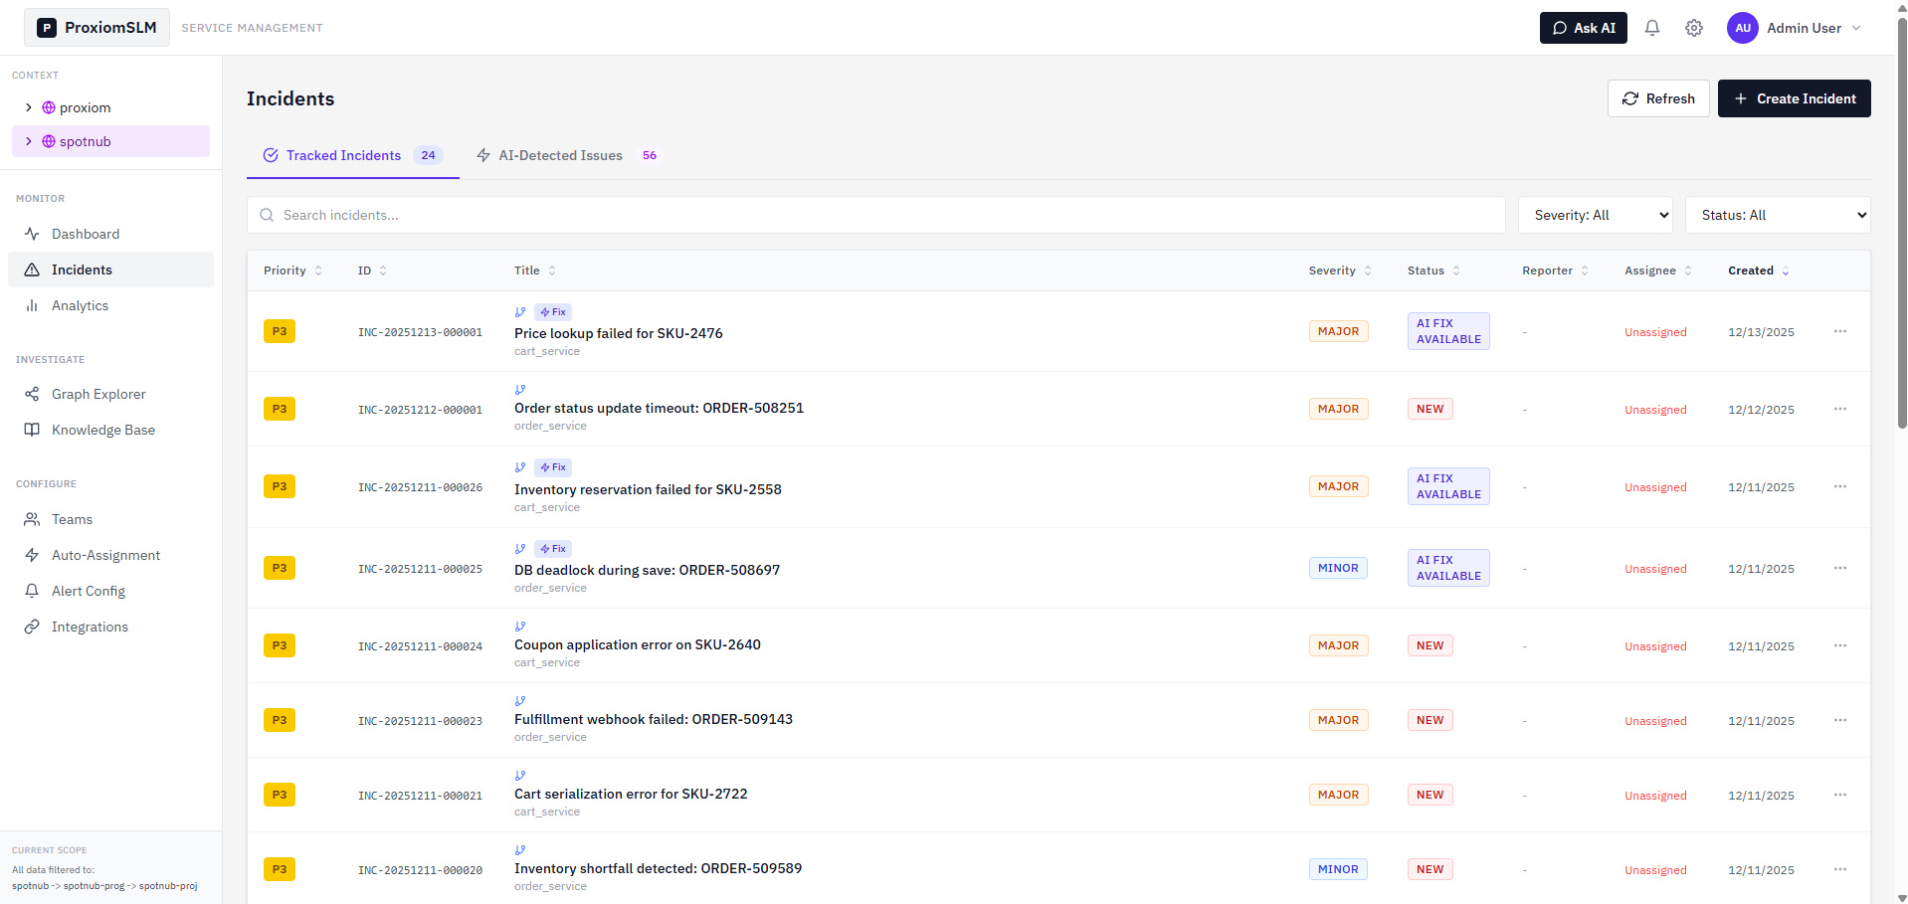Open the three-dot menu for SKU-2476 incident
The width and height of the screenshot is (1908, 904).
1839,331
